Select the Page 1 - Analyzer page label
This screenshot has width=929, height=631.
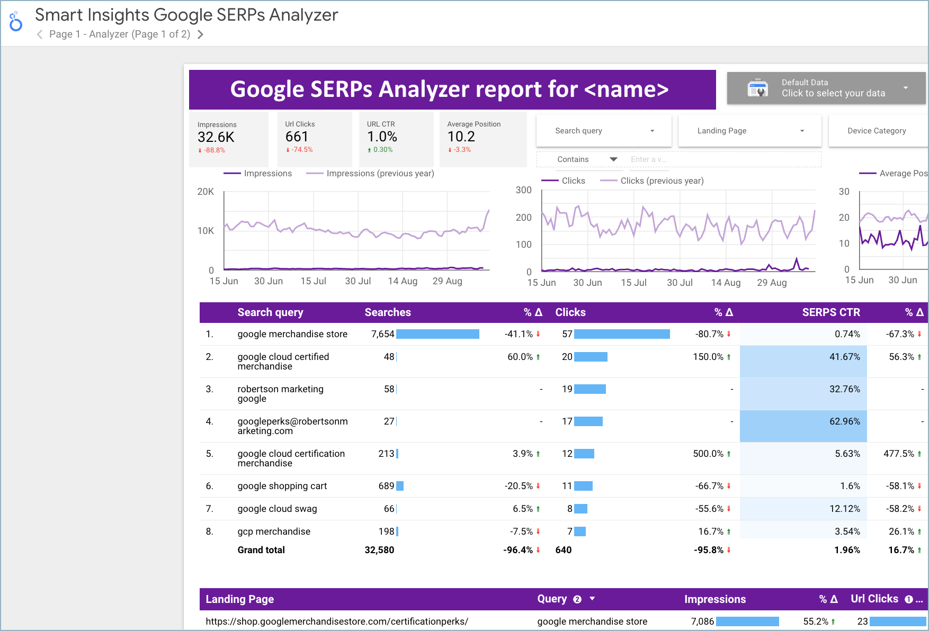tap(119, 34)
